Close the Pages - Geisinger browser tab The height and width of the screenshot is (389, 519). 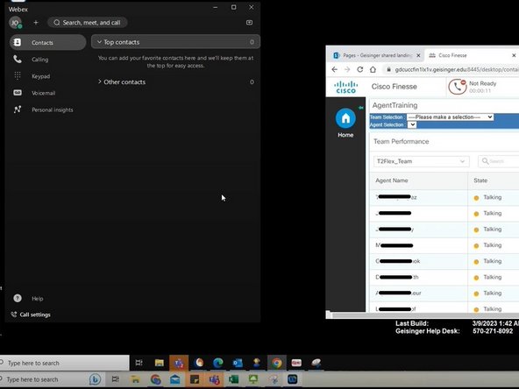tap(418, 55)
